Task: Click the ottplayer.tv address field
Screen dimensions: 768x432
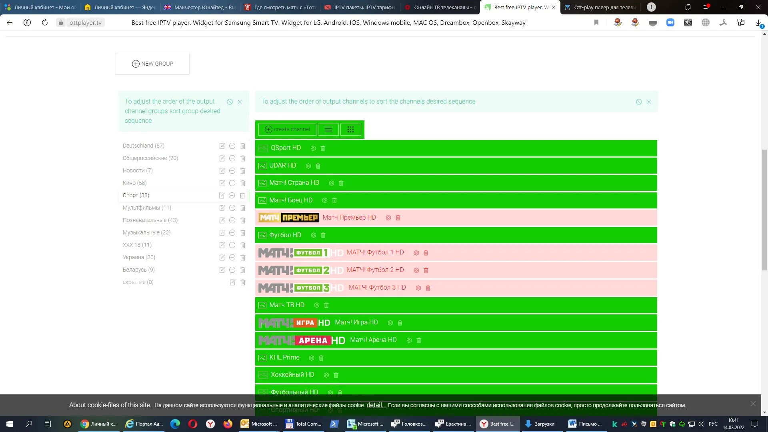Action: (x=86, y=23)
